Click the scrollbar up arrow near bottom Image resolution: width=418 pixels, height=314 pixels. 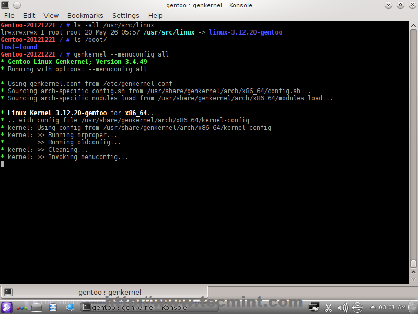[x=413, y=272]
